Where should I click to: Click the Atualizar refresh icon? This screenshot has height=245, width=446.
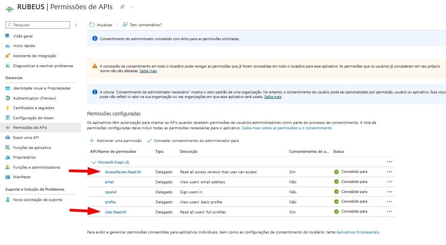coord(92,25)
